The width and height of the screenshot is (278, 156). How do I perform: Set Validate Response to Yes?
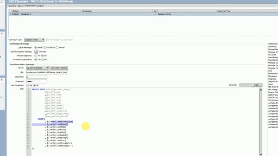(x=36, y=56)
